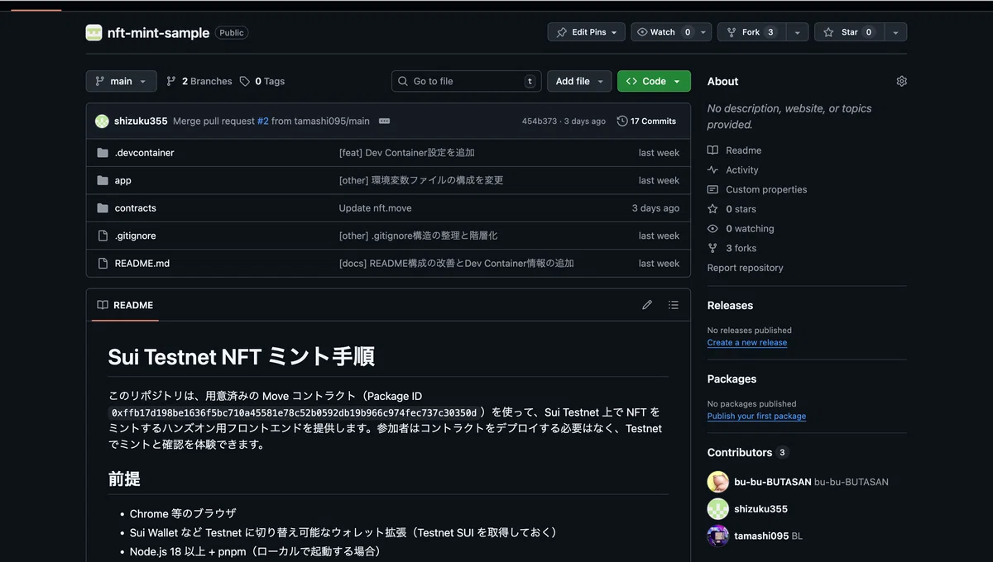Click the app folder icon
The image size is (993, 562).
click(x=103, y=180)
